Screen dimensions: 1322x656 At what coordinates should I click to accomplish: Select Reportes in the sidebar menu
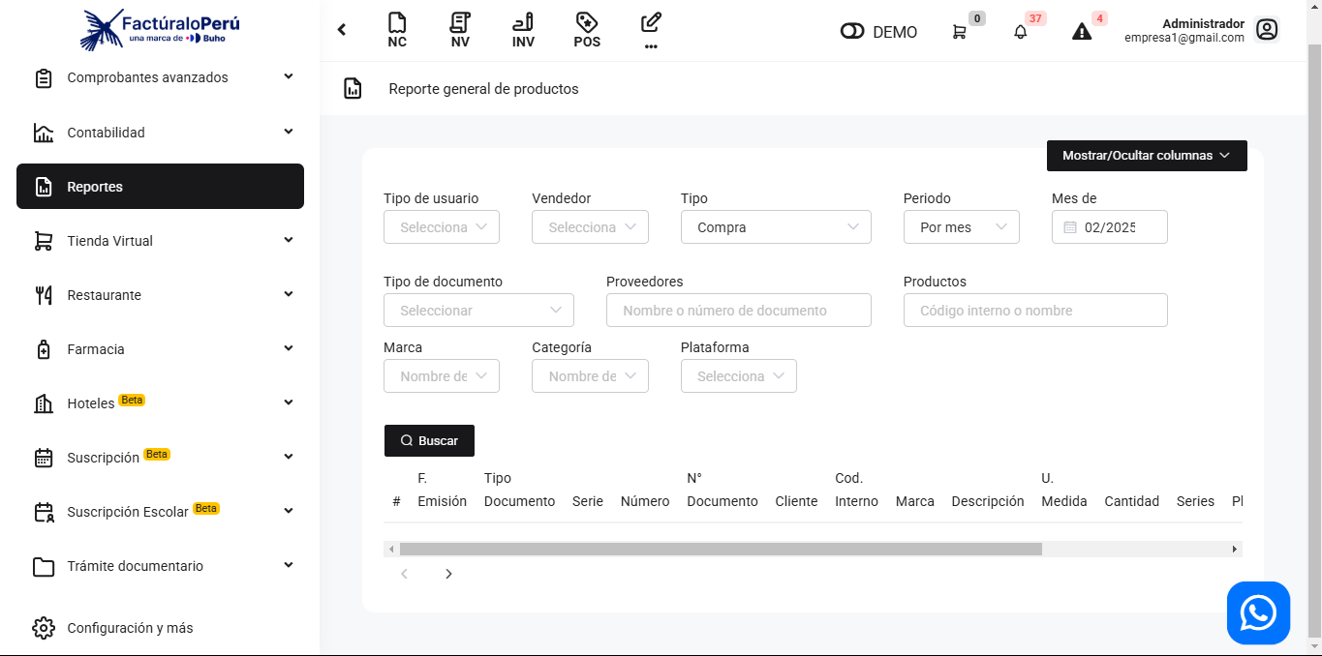(x=160, y=187)
